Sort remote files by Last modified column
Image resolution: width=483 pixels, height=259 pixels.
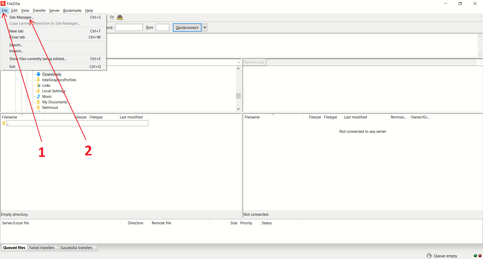(366, 117)
